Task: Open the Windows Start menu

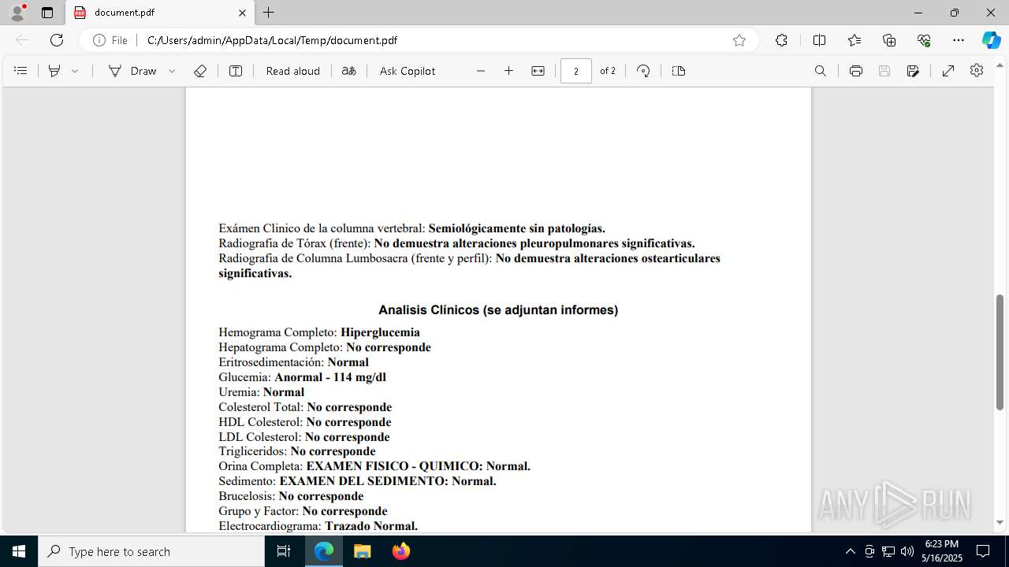Action: coord(19,551)
